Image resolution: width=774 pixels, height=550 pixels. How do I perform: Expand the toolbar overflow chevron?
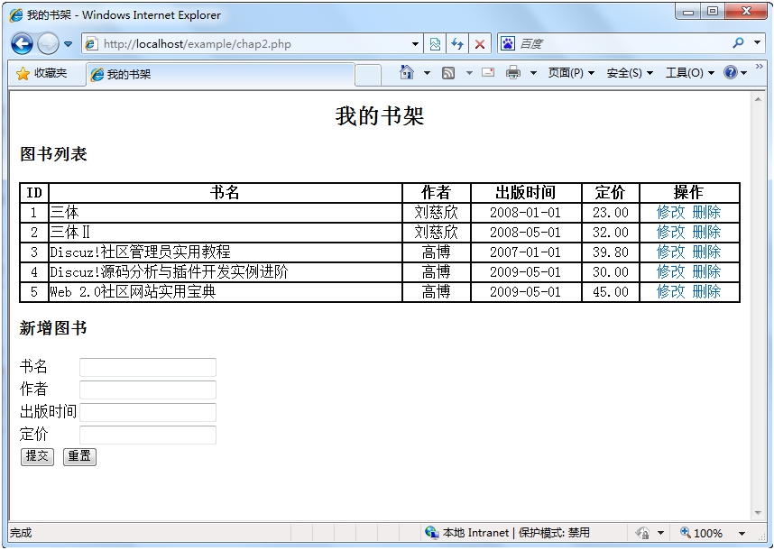click(760, 67)
